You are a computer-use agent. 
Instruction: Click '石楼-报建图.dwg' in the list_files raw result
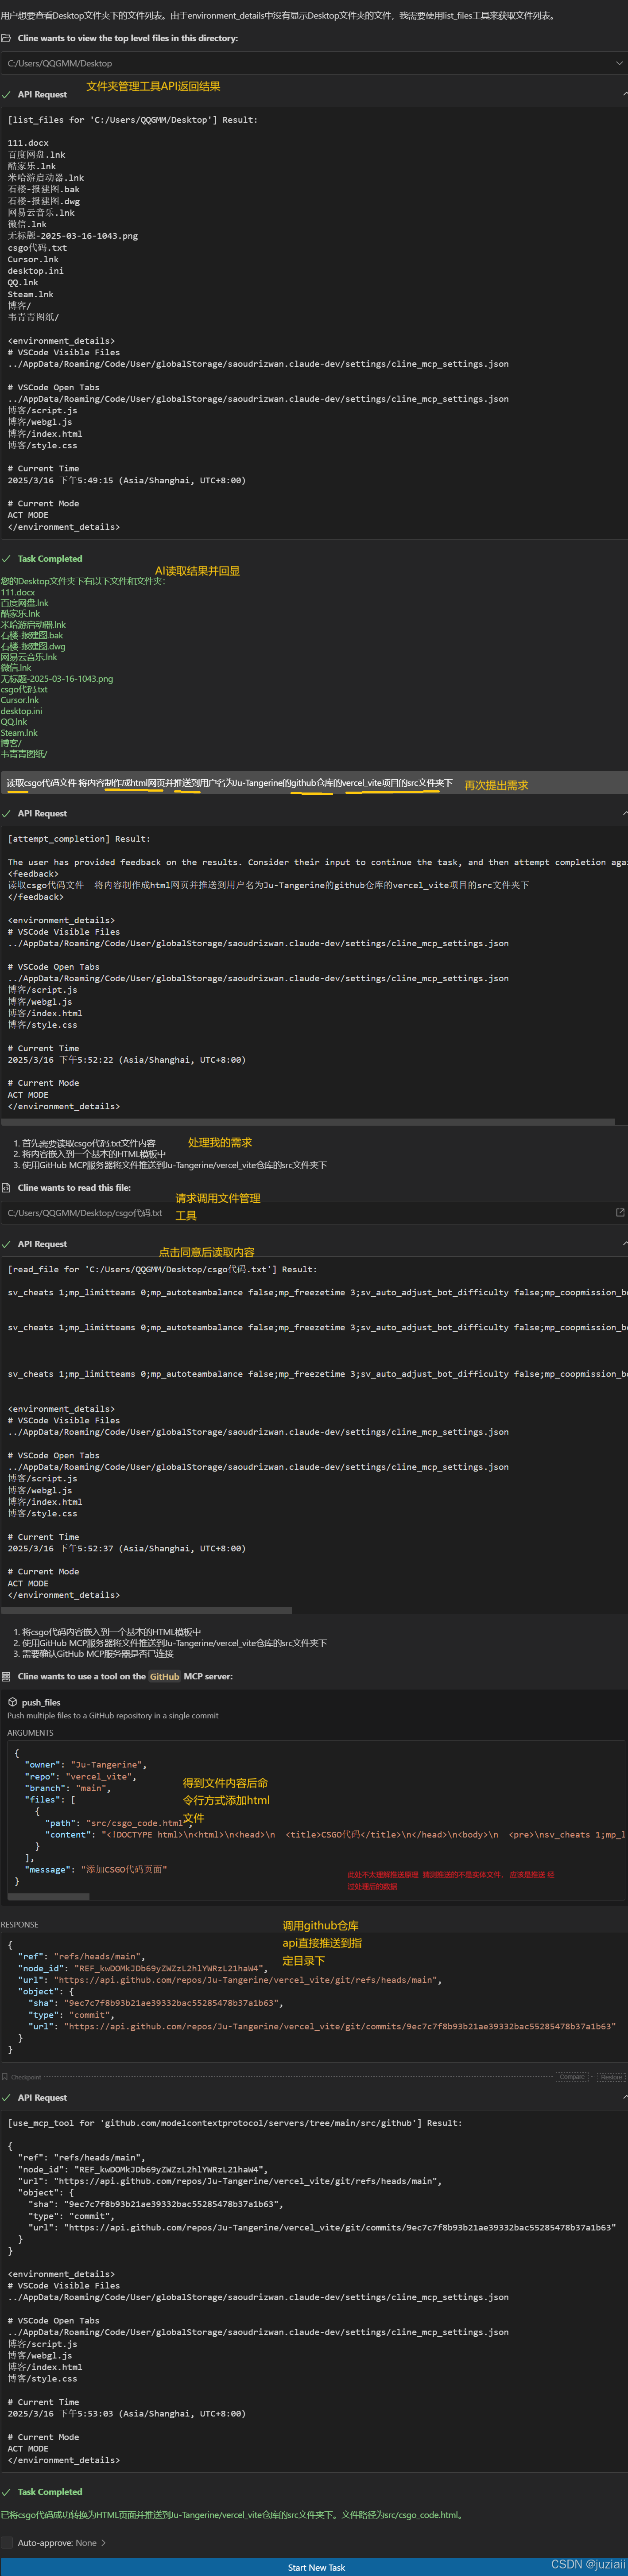coord(44,201)
